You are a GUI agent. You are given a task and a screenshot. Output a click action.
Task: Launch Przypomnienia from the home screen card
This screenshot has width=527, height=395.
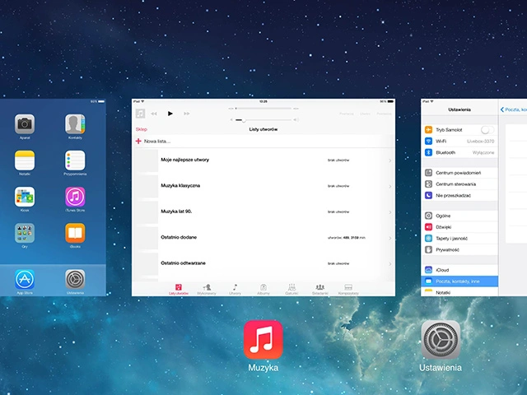click(75, 160)
